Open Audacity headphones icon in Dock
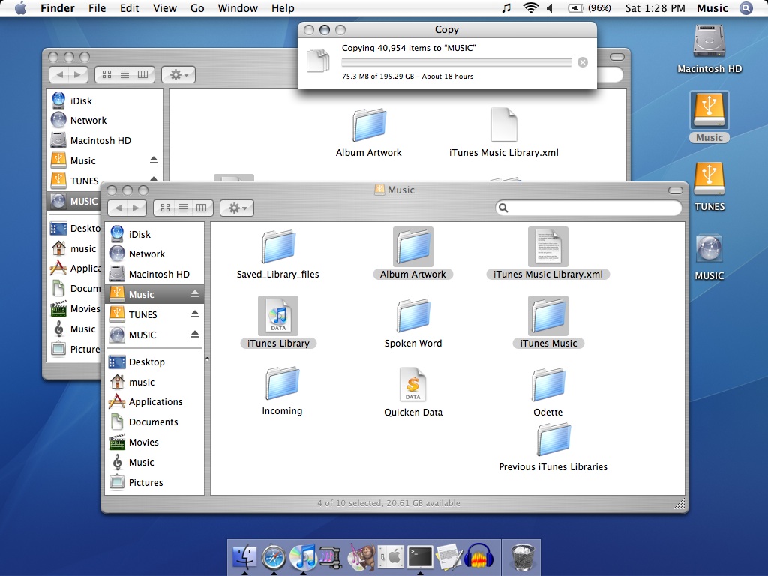Image resolution: width=768 pixels, height=576 pixels. click(478, 556)
